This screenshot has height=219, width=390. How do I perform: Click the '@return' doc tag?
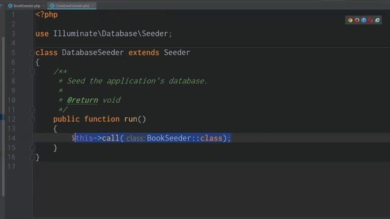tap(83, 100)
